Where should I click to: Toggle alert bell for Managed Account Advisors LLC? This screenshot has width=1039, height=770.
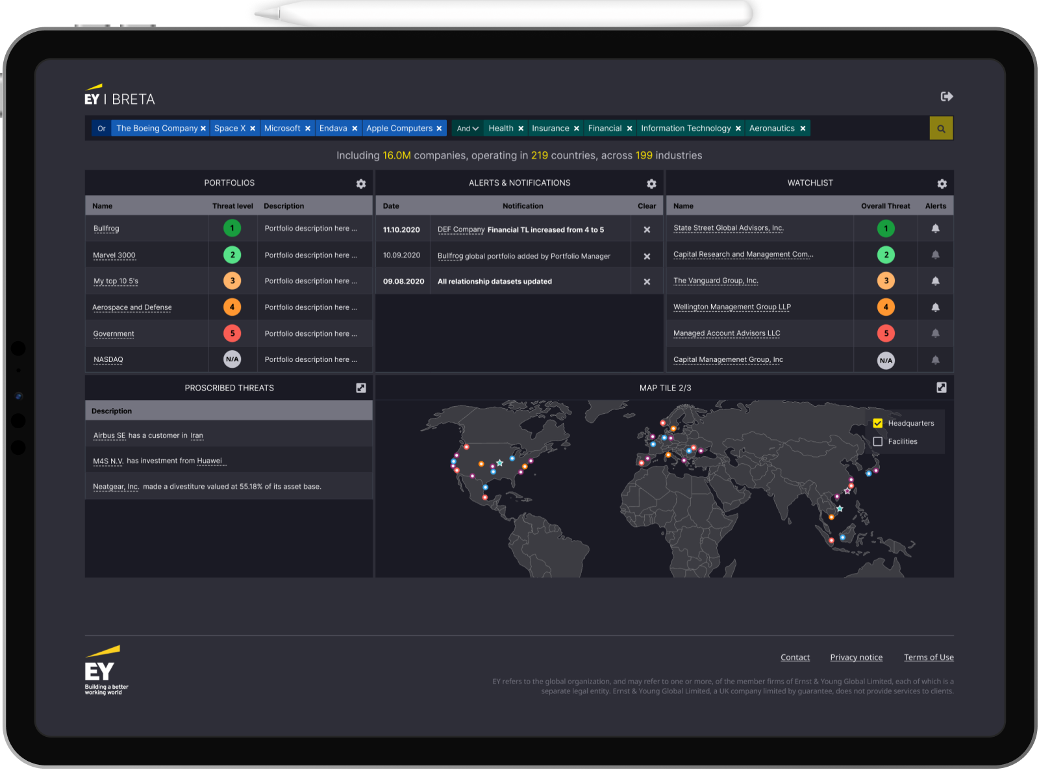click(x=935, y=333)
